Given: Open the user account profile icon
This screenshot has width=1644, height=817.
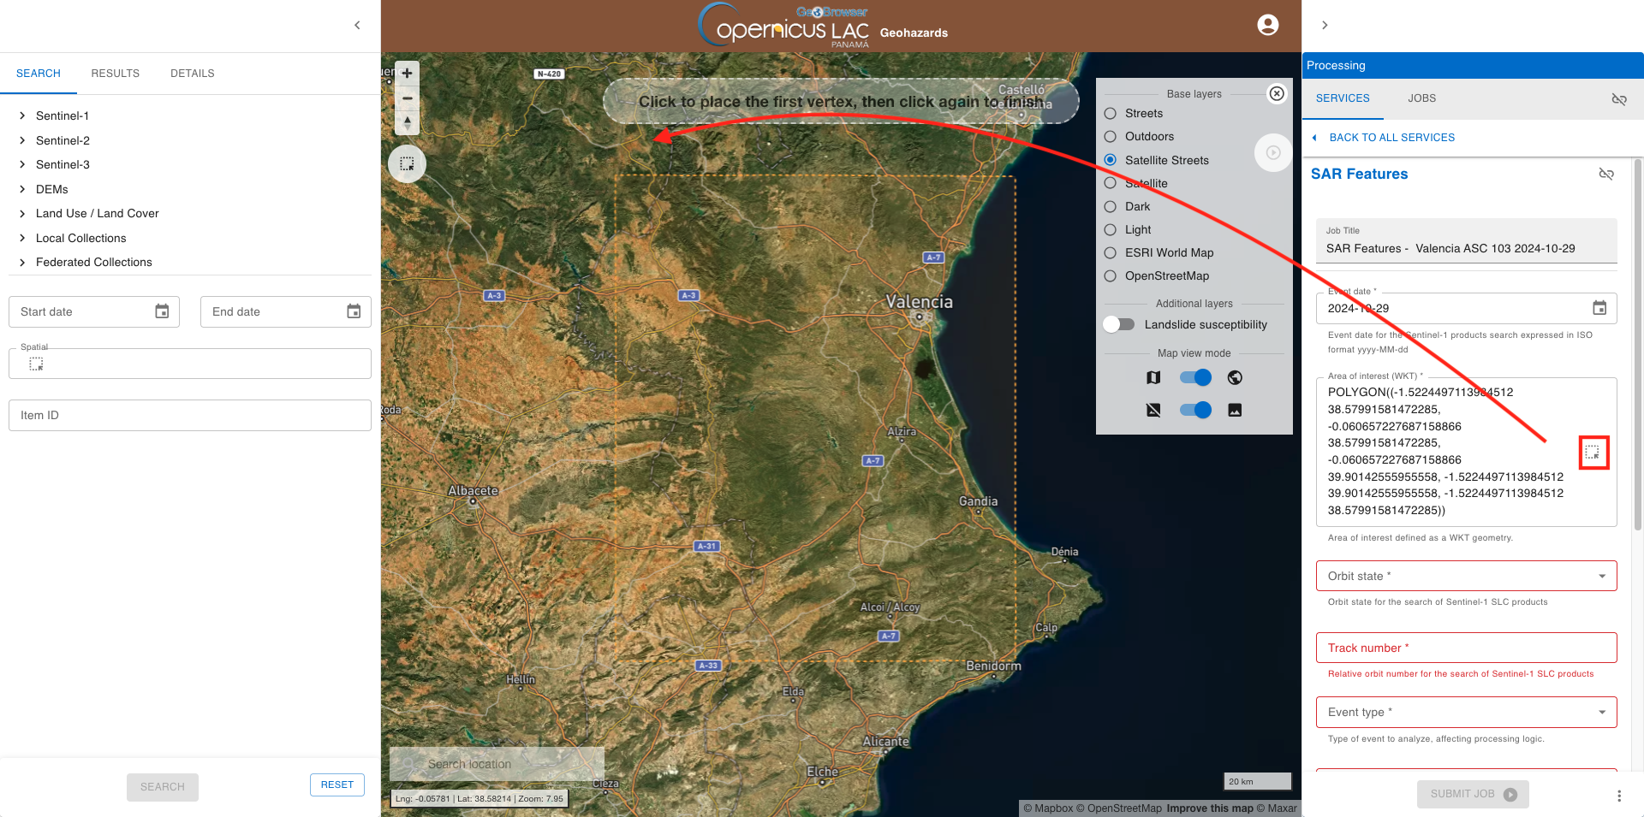Looking at the screenshot, I should (x=1267, y=26).
